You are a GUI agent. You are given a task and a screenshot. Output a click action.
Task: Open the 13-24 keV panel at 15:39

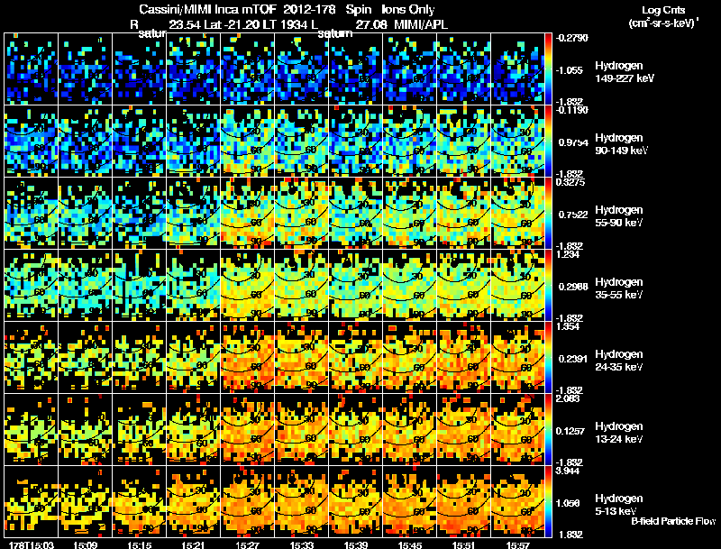[x=355, y=429]
